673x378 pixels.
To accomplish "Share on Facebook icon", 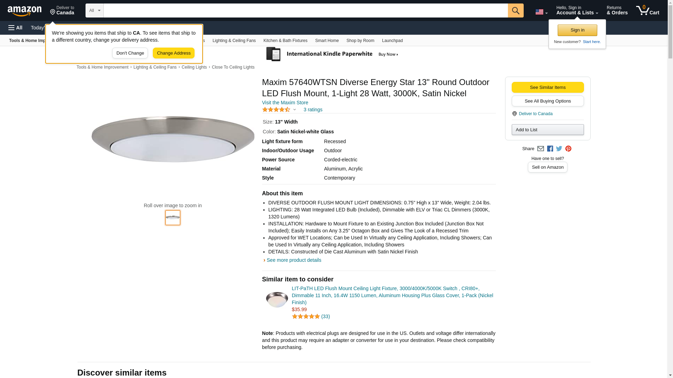I will coord(550,149).
